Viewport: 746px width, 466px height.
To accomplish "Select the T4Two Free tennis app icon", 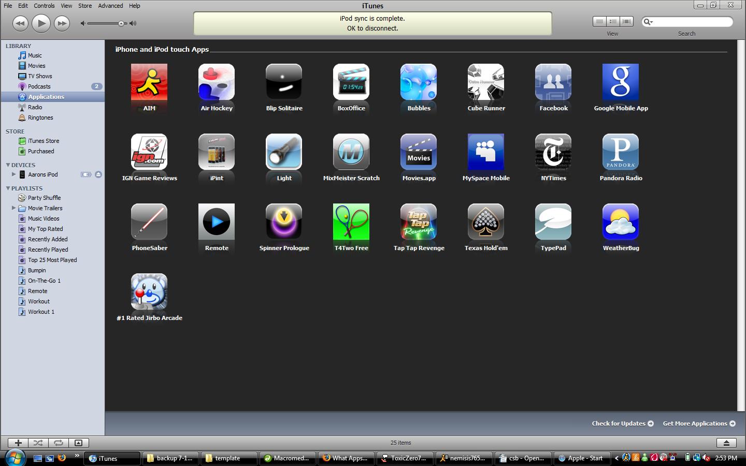I will click(x=351, y=222).
